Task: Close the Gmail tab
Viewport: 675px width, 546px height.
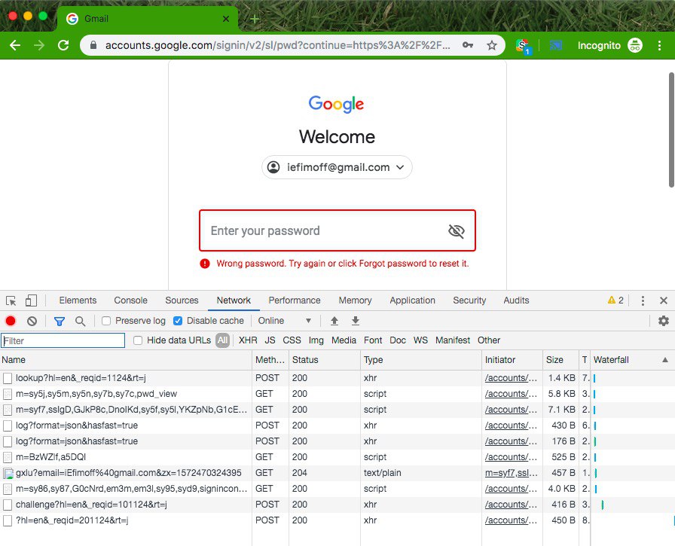Action: [x=226, y=19]
